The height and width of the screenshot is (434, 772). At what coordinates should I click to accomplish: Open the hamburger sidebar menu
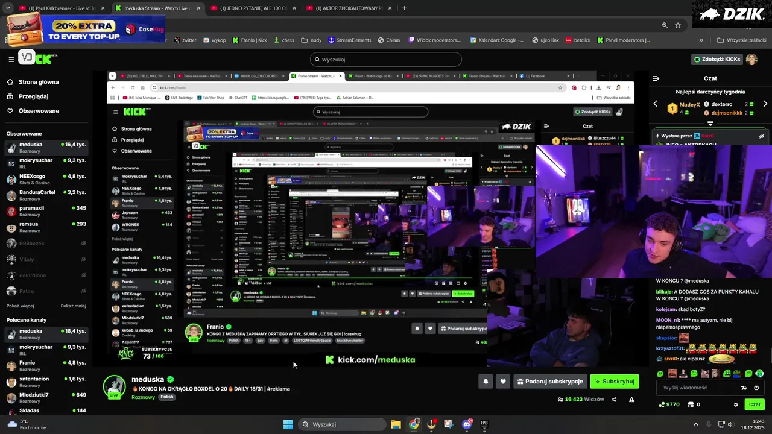pos(11,59)
